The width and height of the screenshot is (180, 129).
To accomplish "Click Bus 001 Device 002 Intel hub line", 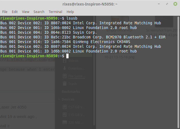I will click(81, 46).
